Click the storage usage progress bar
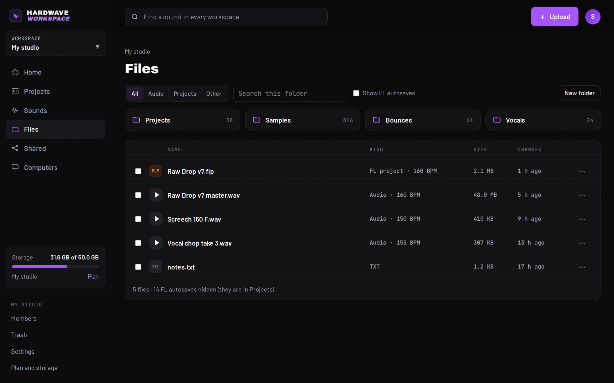This screenshot has height=383, width=614. click(55, 267)
